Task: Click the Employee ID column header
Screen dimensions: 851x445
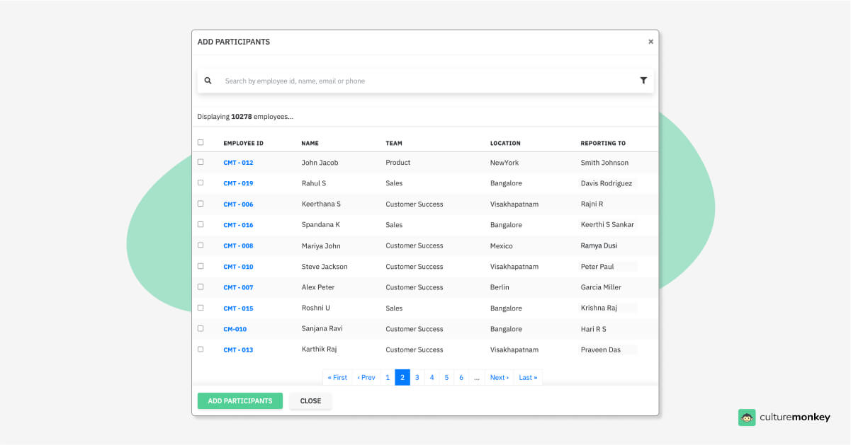Action: (243, 143)
